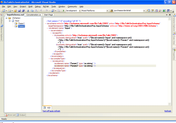
Task: Click the Undo arrow icon
Action: (x=41, y=11)
